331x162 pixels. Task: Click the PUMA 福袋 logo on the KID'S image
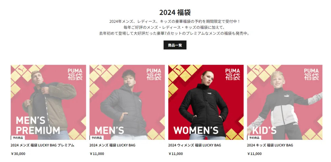[x=311, y=74]
